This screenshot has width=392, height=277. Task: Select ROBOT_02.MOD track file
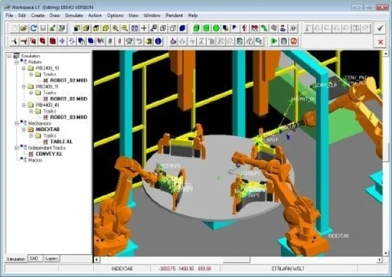69,80
